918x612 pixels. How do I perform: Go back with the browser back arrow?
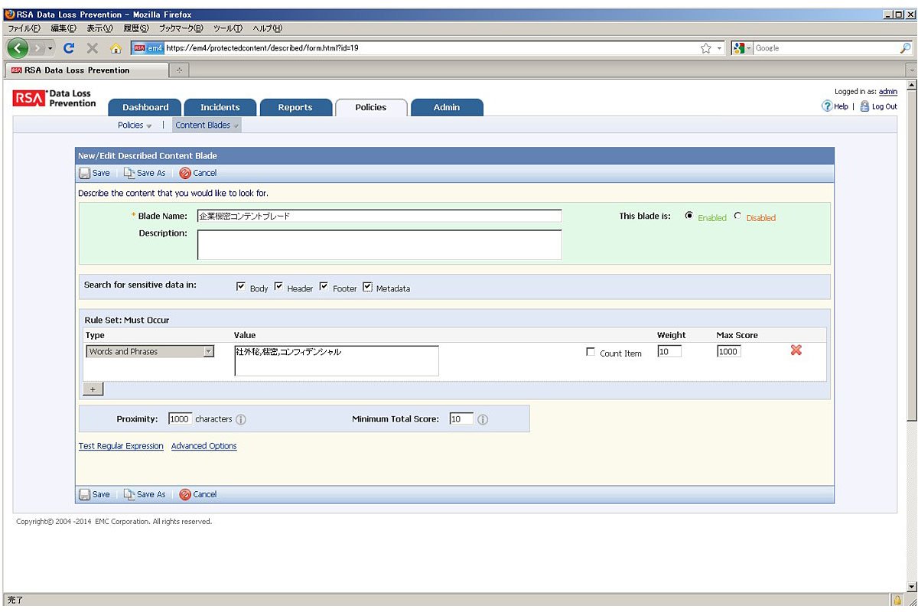18,48
